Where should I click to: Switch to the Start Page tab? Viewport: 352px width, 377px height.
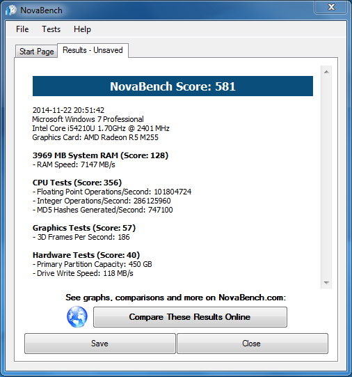[x=36, y=51]
